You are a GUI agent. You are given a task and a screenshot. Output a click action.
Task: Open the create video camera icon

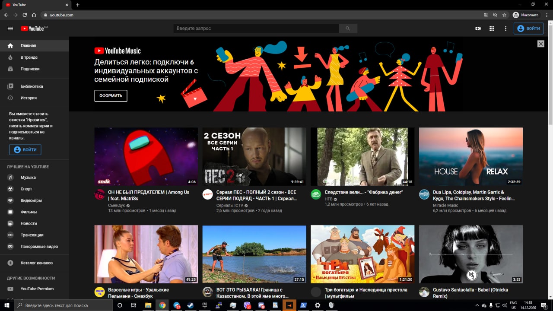[478, 29]
